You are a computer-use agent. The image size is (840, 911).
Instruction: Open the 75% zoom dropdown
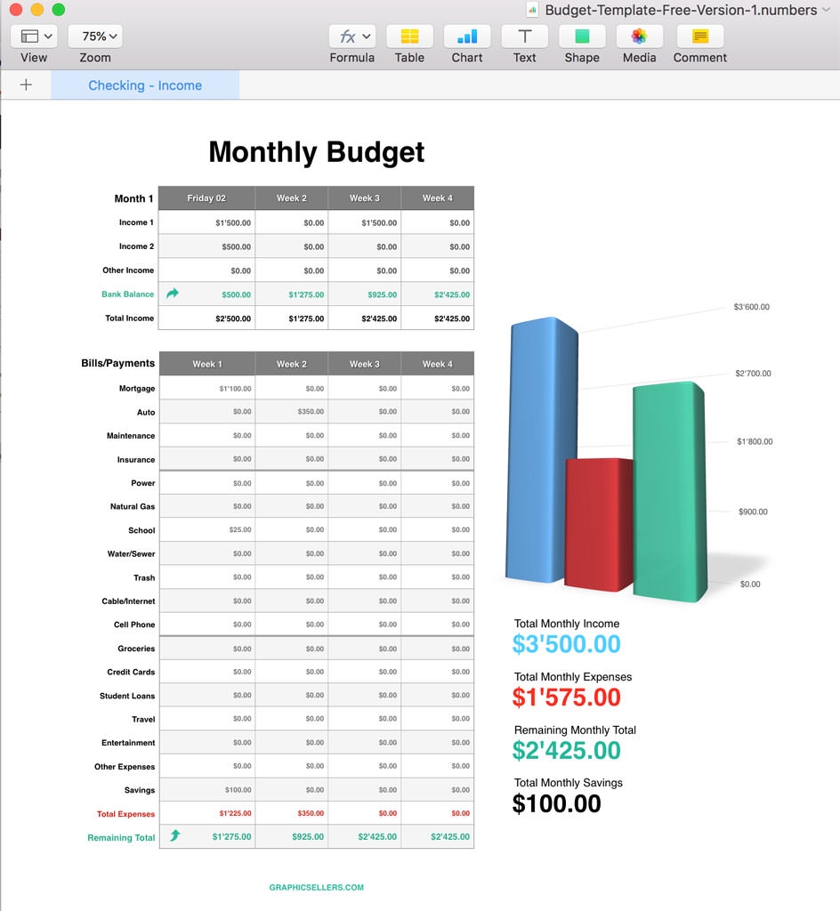(x=94, y=36)
